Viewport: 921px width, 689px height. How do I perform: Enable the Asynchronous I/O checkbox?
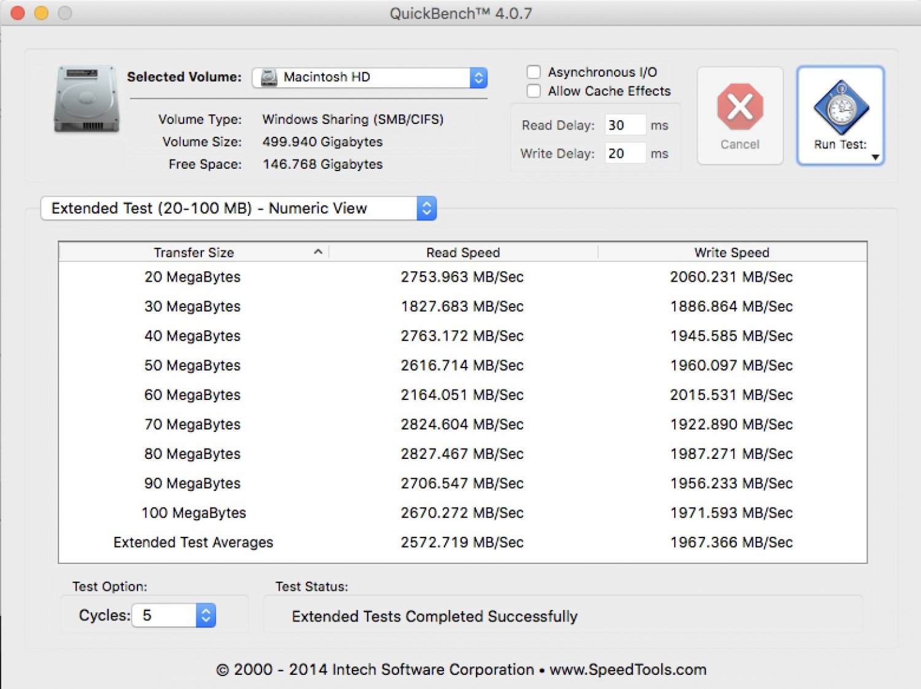pos(534,72)
